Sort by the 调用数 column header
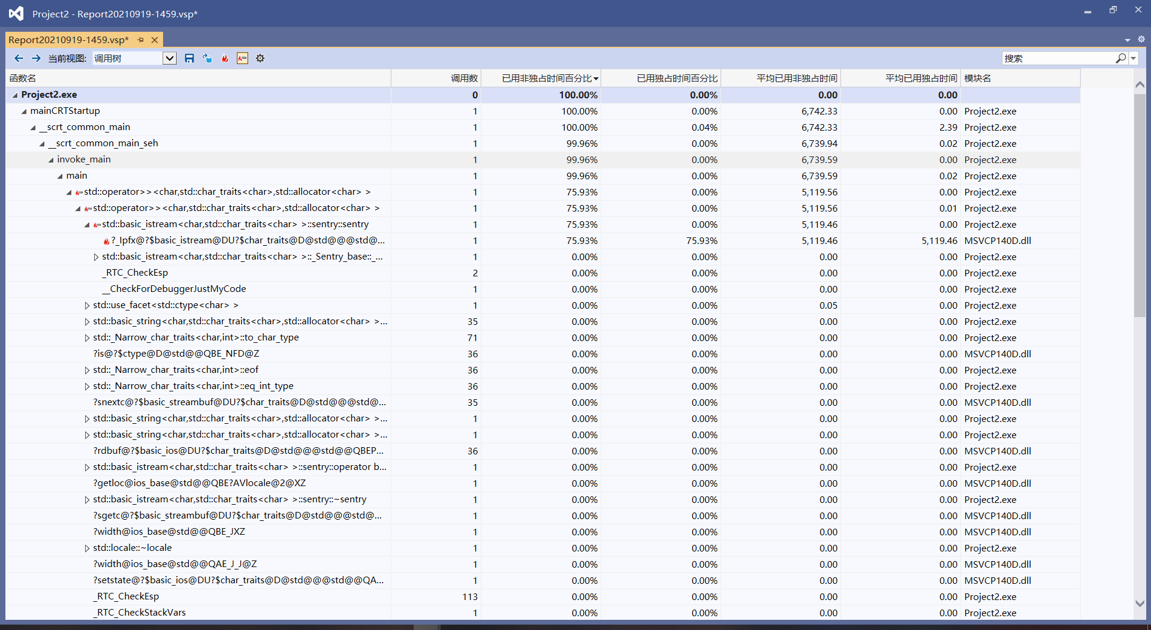The image size is (1151, 630). (464, 78)
